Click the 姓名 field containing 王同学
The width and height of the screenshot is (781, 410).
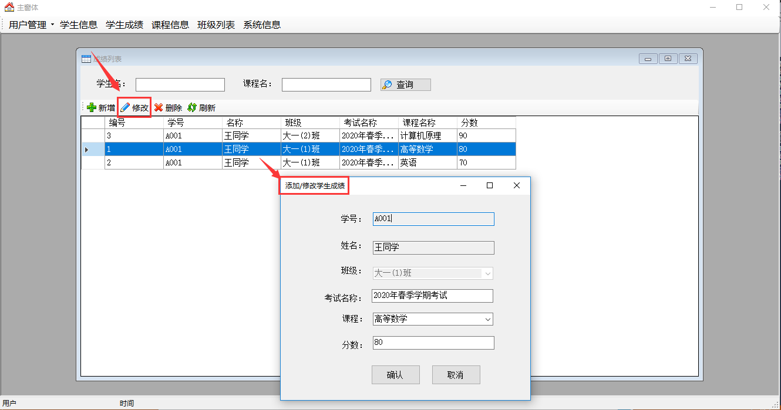(x=433, y=248)
